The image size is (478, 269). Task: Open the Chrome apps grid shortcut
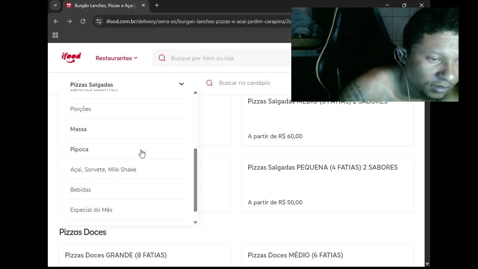point(55,35)
